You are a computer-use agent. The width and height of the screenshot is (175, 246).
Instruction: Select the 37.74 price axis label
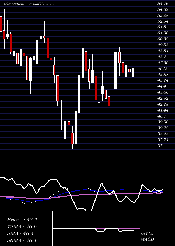(x=163, y=140)
